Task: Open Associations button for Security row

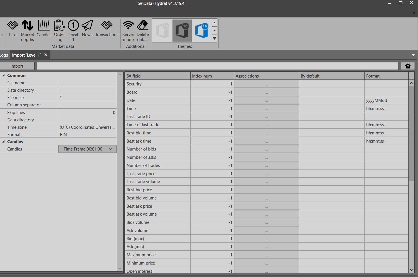Action: pyautogui.click(x=266, y=84)
